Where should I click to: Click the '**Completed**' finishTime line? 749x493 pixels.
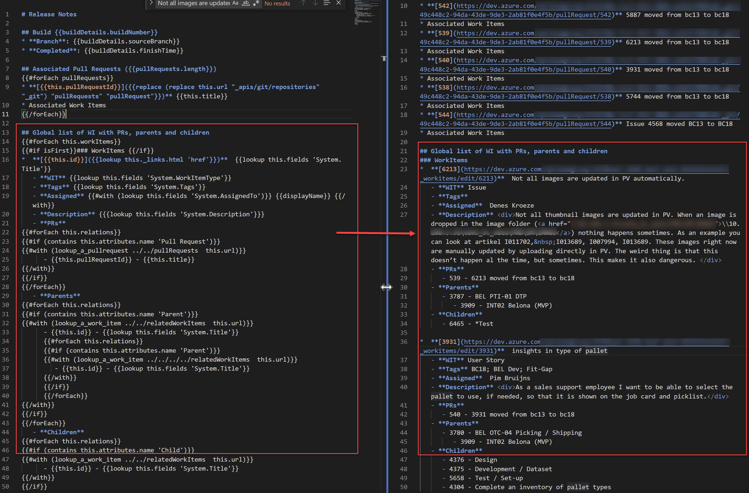(102, 51)
